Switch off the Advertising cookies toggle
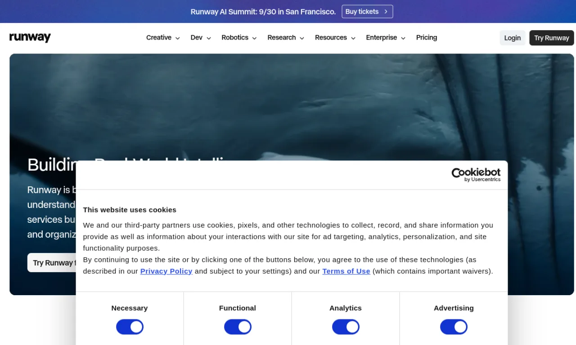 pyautogui.click(x=454, y=327)
